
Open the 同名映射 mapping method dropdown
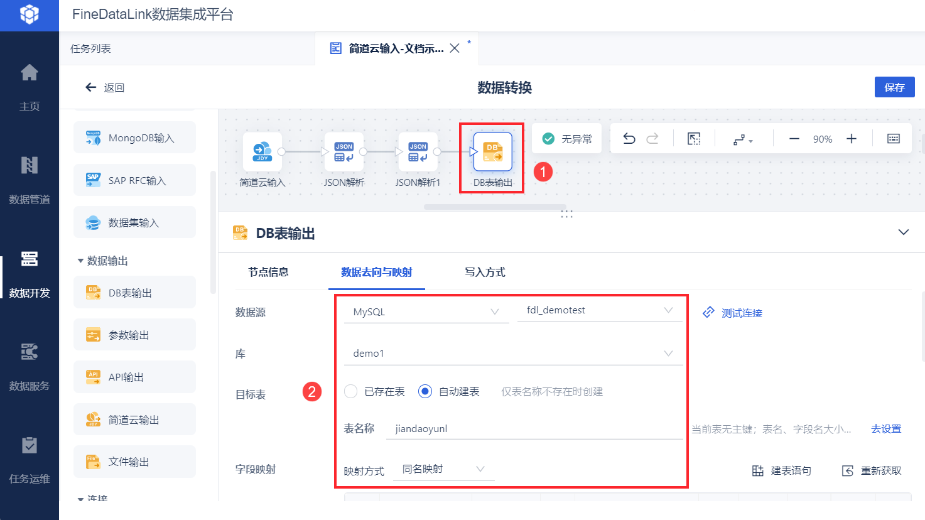[443, 469]
